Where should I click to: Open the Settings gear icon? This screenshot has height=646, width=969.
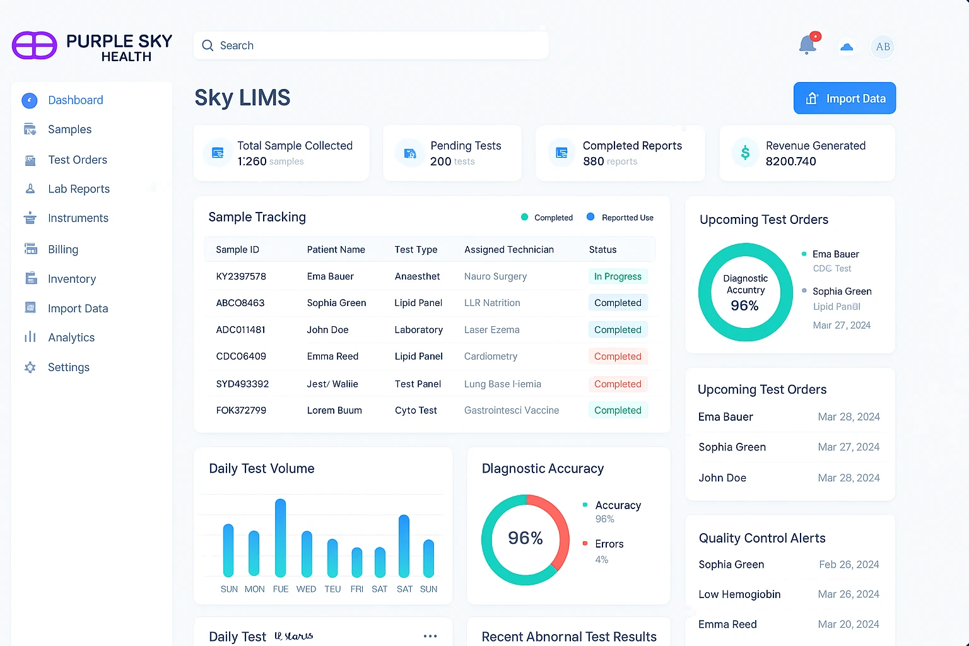pyautogui.click(x=30, y=367)
